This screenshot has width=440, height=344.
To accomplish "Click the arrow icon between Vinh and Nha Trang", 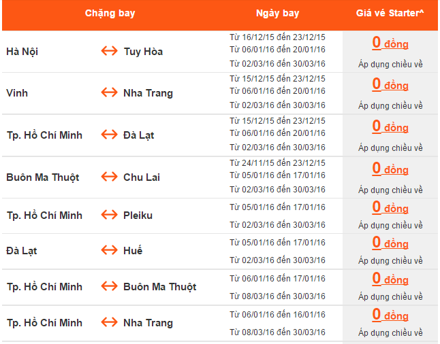I will 109,92.
